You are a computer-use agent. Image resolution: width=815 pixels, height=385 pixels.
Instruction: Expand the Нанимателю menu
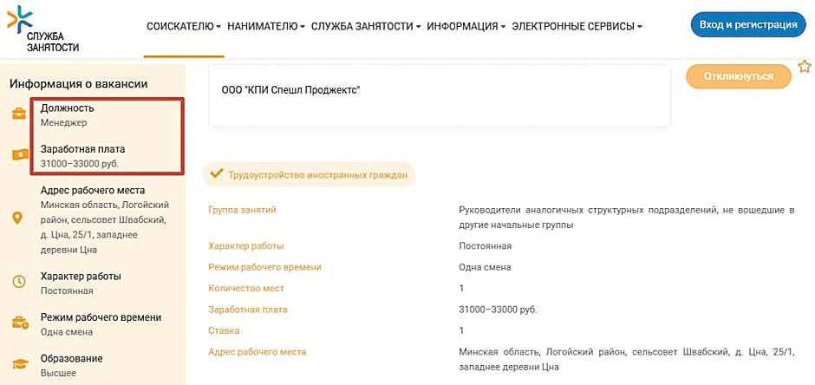tap(265, 27)
